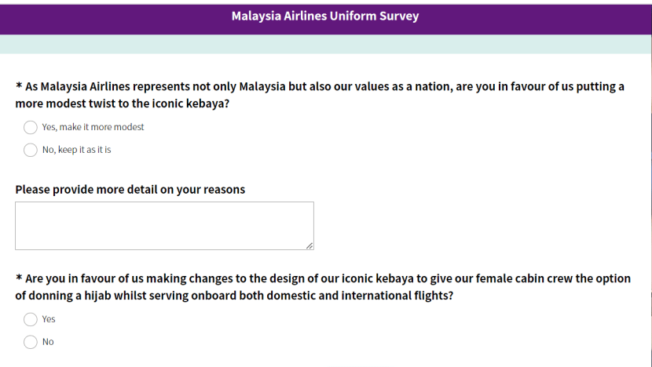Click the "Please provide more detail on your reasons" label
Image resolution: width=652 pixels, height=367 pixels.
coord(130,190)
